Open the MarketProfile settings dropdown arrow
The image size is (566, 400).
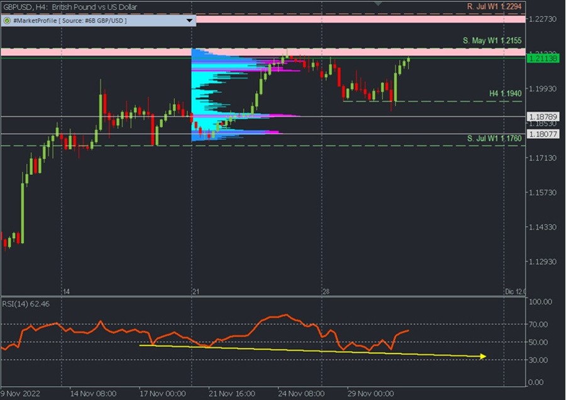point(189,19)
